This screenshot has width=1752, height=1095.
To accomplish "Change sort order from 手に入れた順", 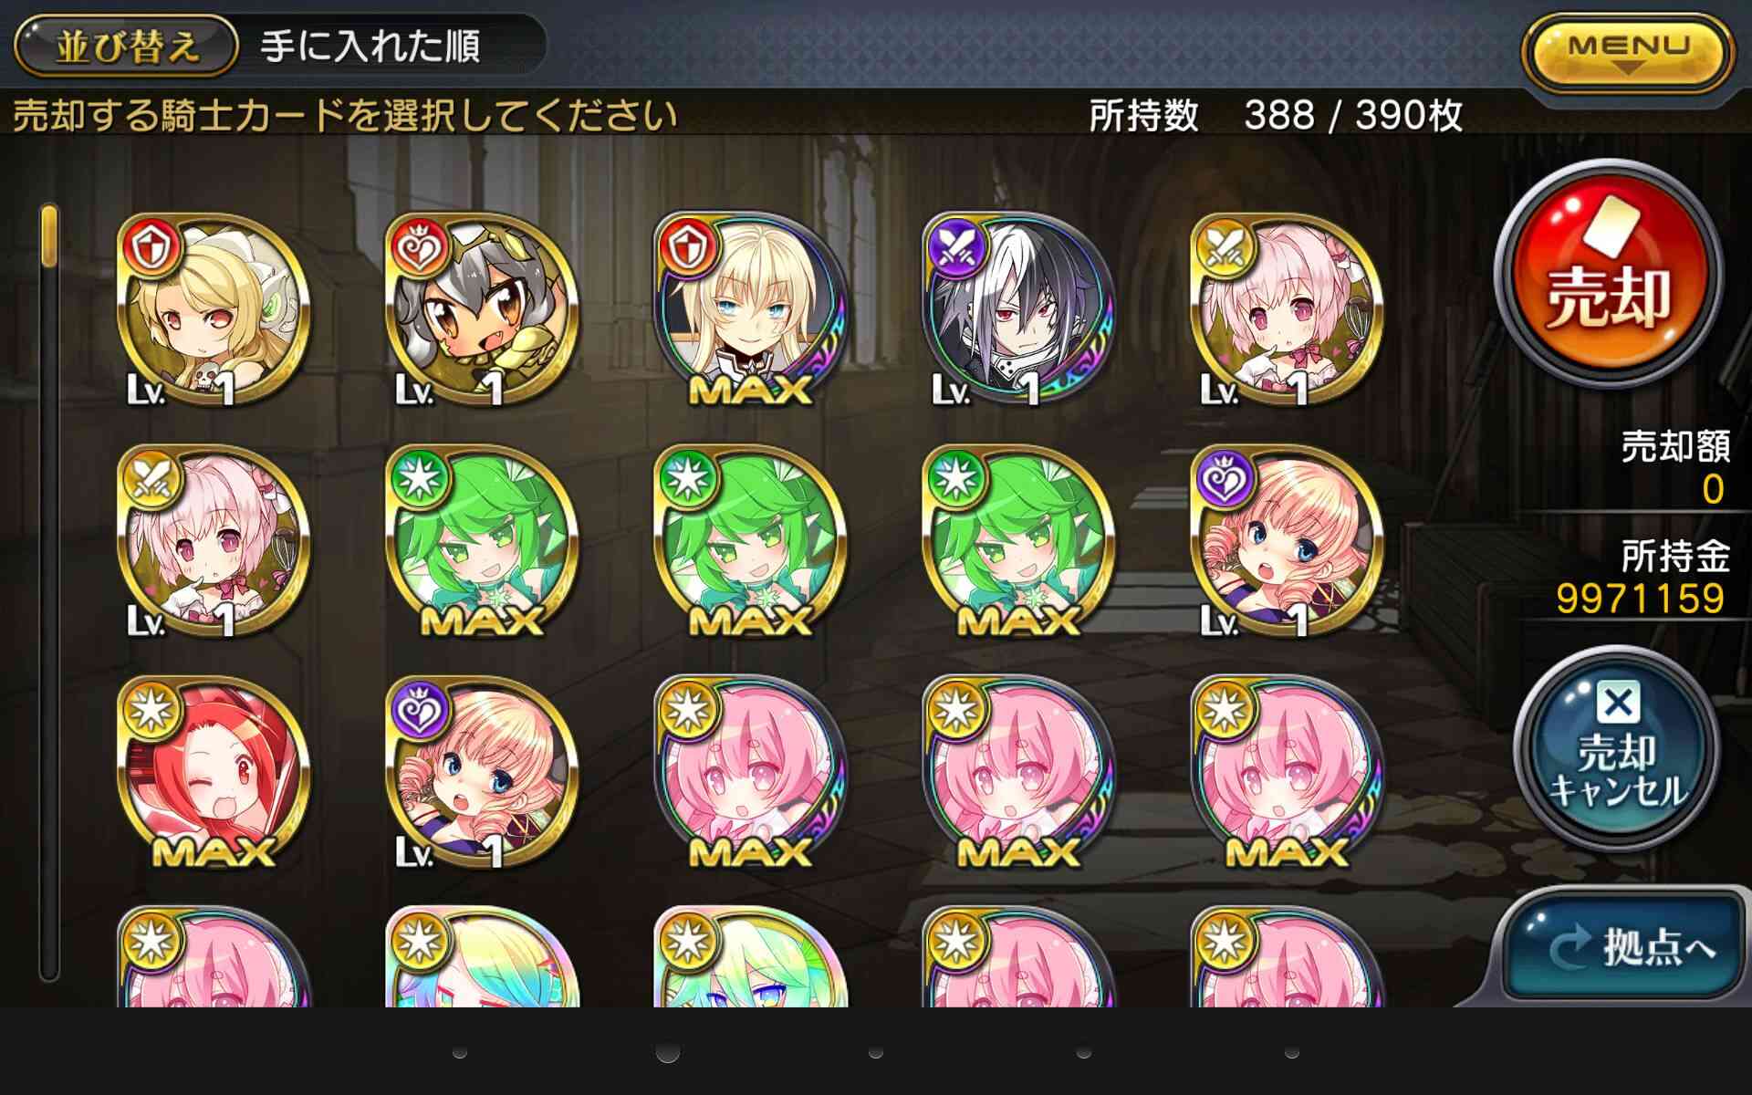I will (x=370, y=46).
